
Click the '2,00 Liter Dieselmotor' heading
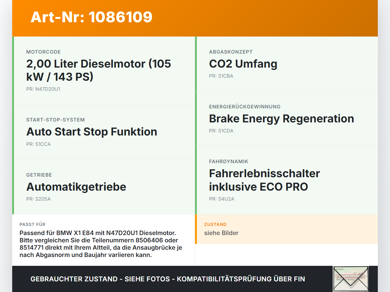[99, 70]
